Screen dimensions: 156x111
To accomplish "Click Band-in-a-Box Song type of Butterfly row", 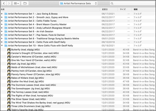I will (144, 50).
